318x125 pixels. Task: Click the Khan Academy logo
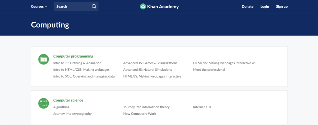(159, 7)
